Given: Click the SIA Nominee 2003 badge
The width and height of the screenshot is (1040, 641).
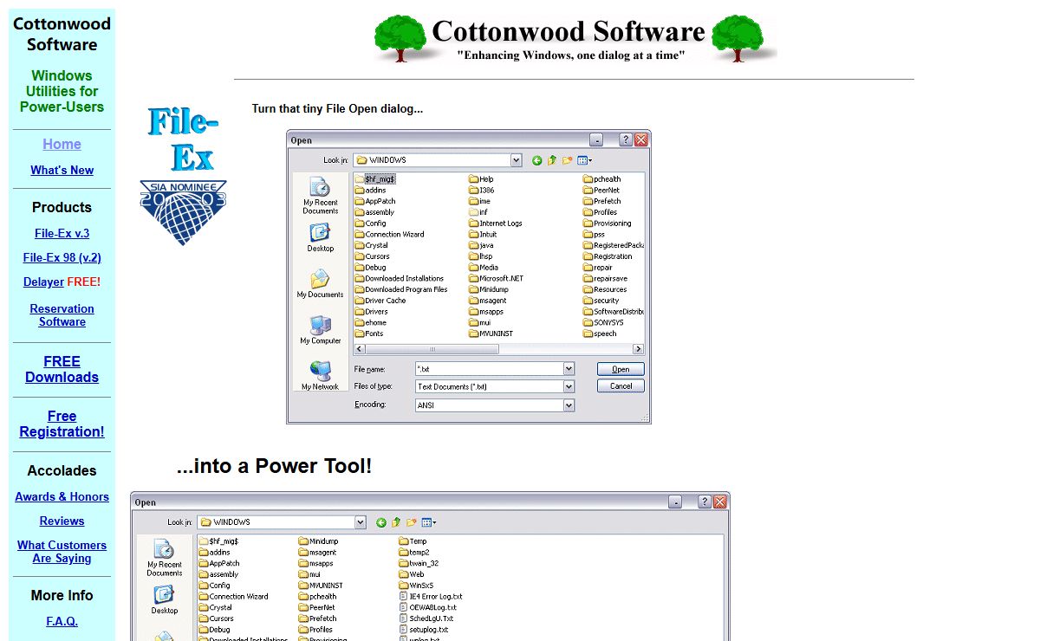Looking at the screenshot, I should [x=183, y=212].
